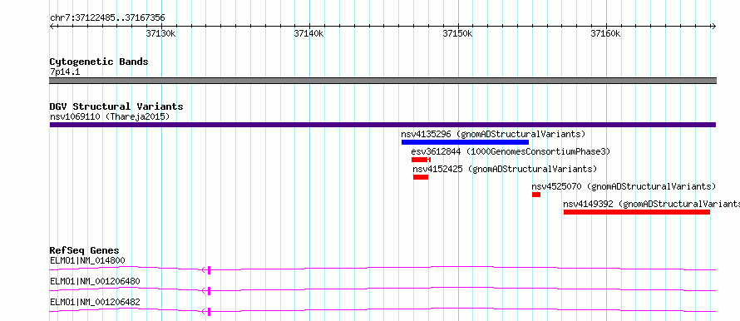
Task: Select the red nsv4152425 variant bar
Action: click(x=421, y=177)
